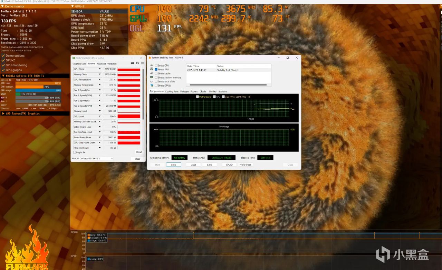Screen dimensions: 442x270
Task: Enable Log to file in GPU-Z
Action: pos(74,152)
